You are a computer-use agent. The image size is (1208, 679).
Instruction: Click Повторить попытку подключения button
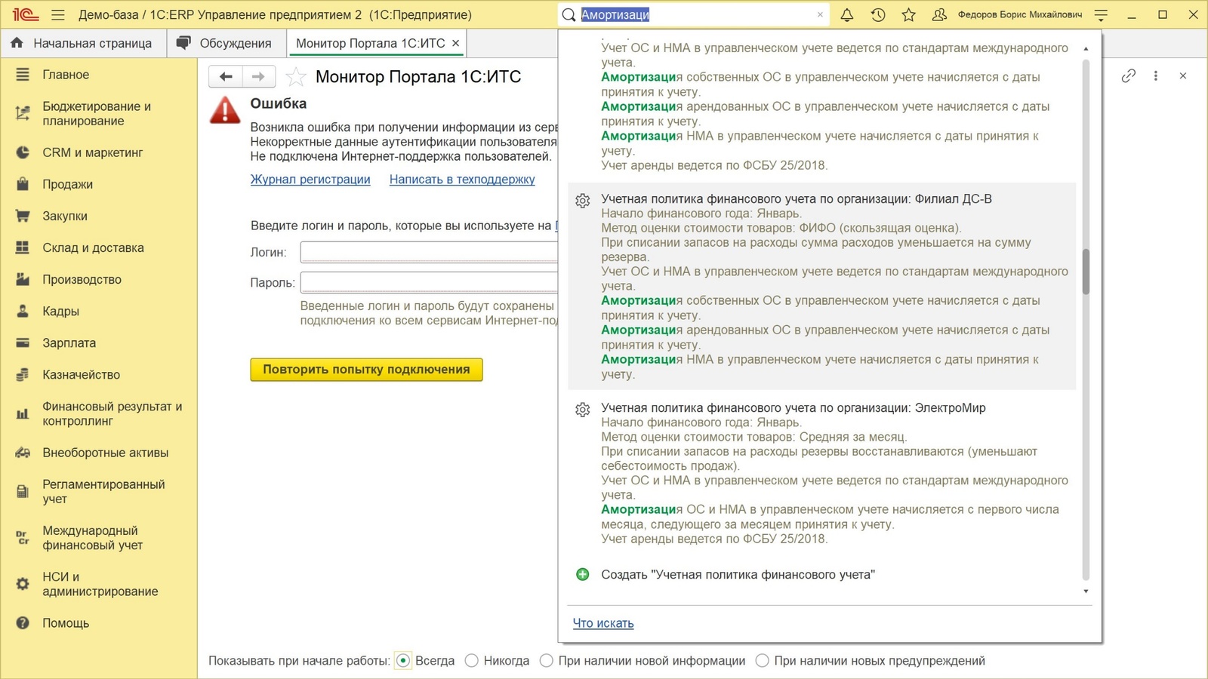(x=366, y=370)
